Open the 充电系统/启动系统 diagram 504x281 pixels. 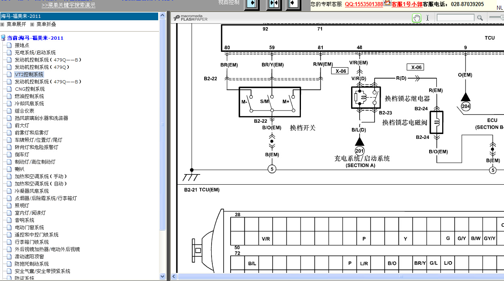point(35,53)
